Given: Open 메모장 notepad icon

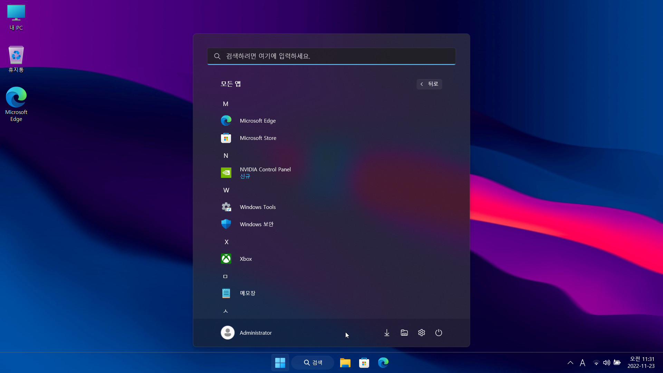Looking at the screenshot, I should 226,293.
